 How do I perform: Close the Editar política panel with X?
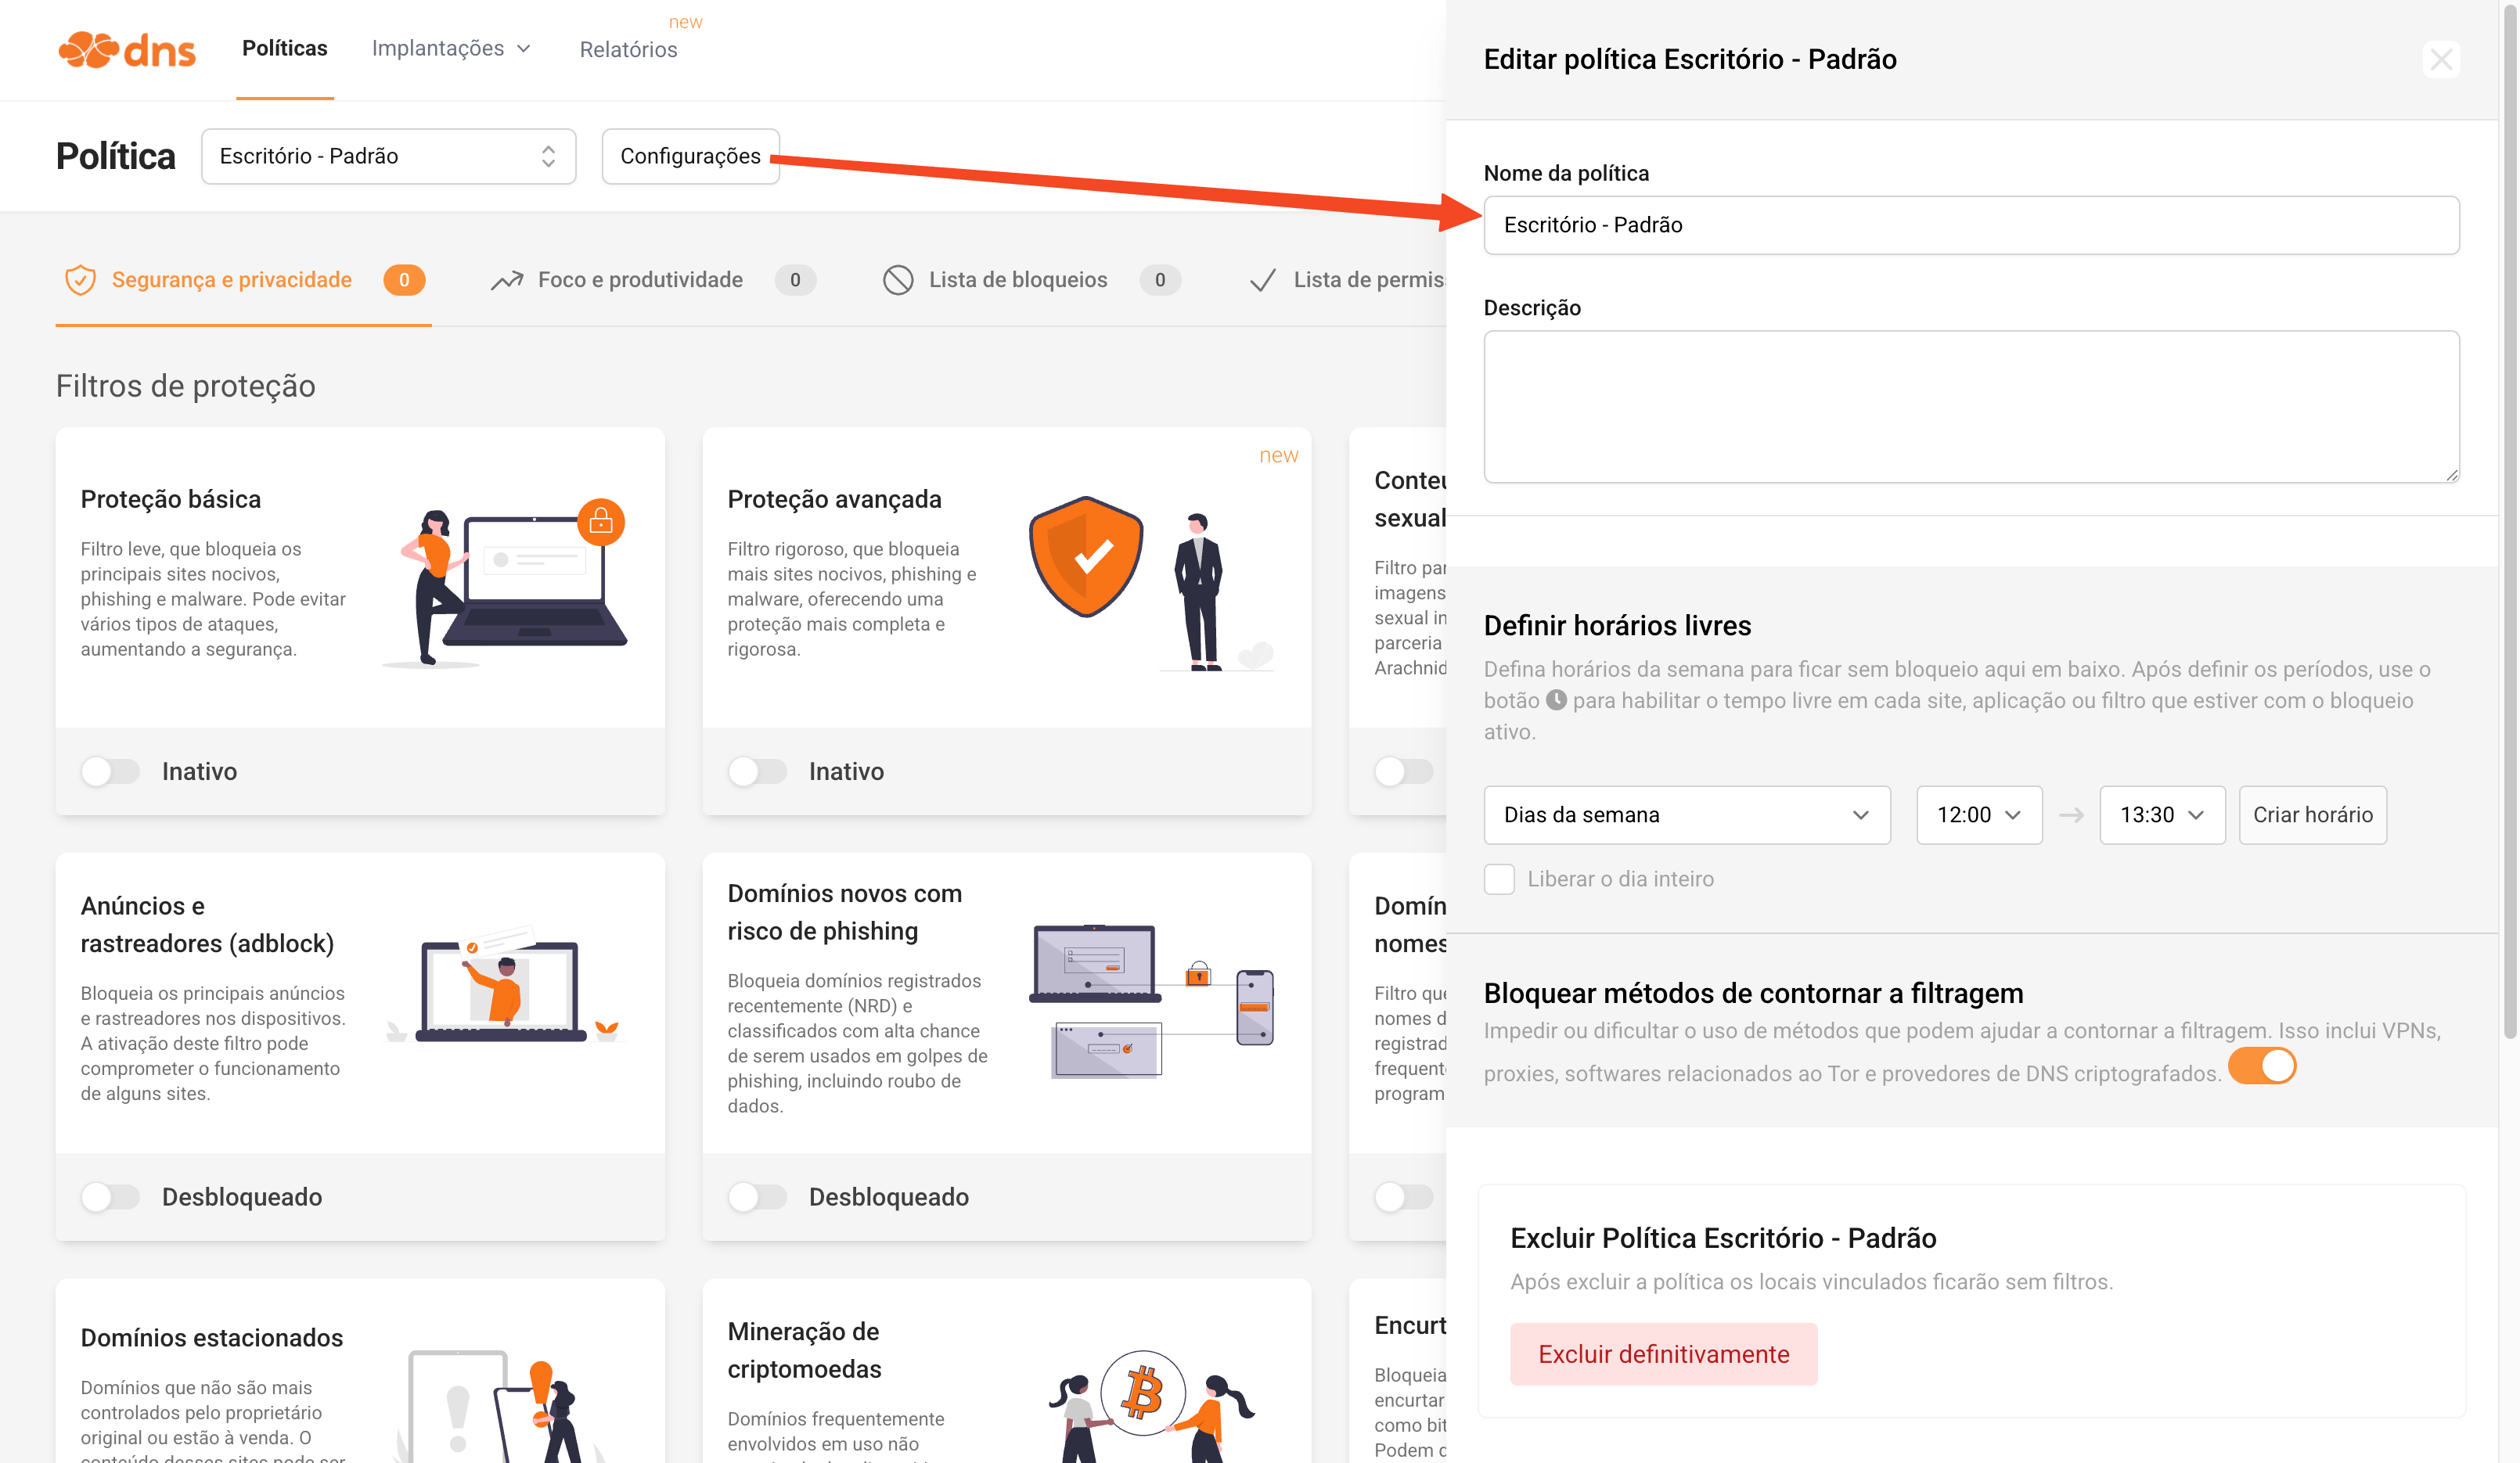[2441, 60]
